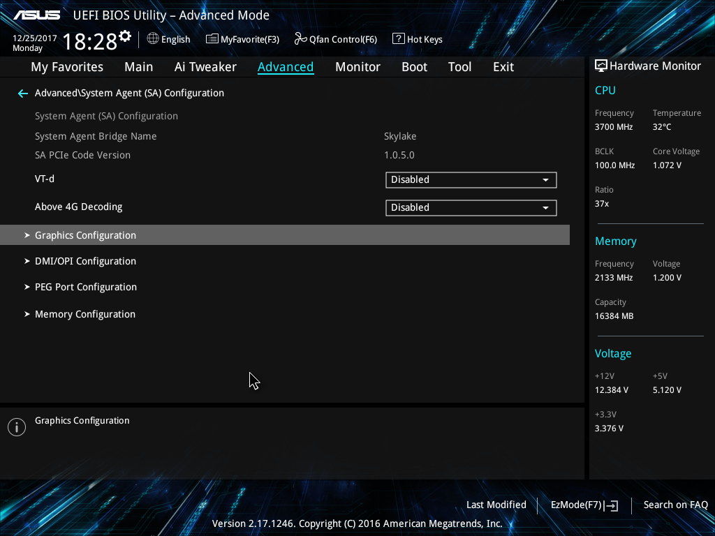This screenshot has height=536, width=715.
Task: Click the Qfan Control fan icon
Action: point(300,39)
